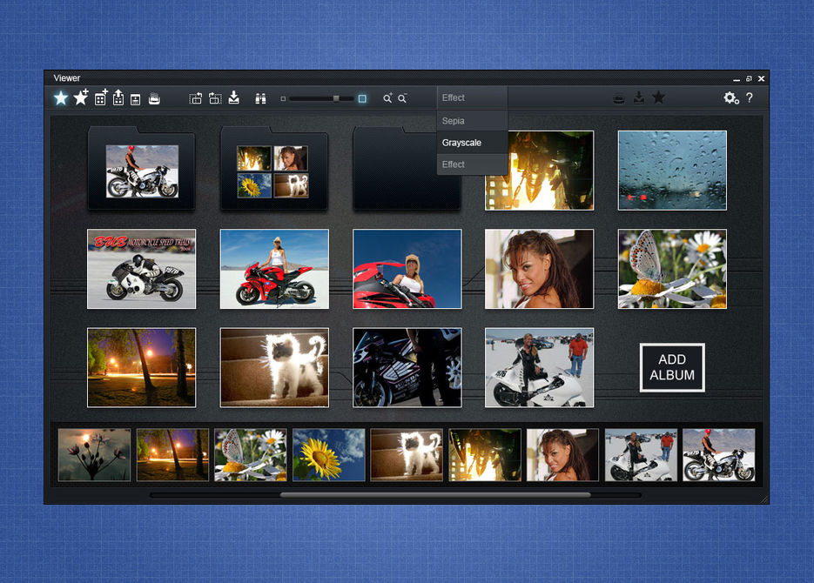Toggle the large thumbnail size square
The height and width of the screenshot is (583, 814).
(362, 99)
